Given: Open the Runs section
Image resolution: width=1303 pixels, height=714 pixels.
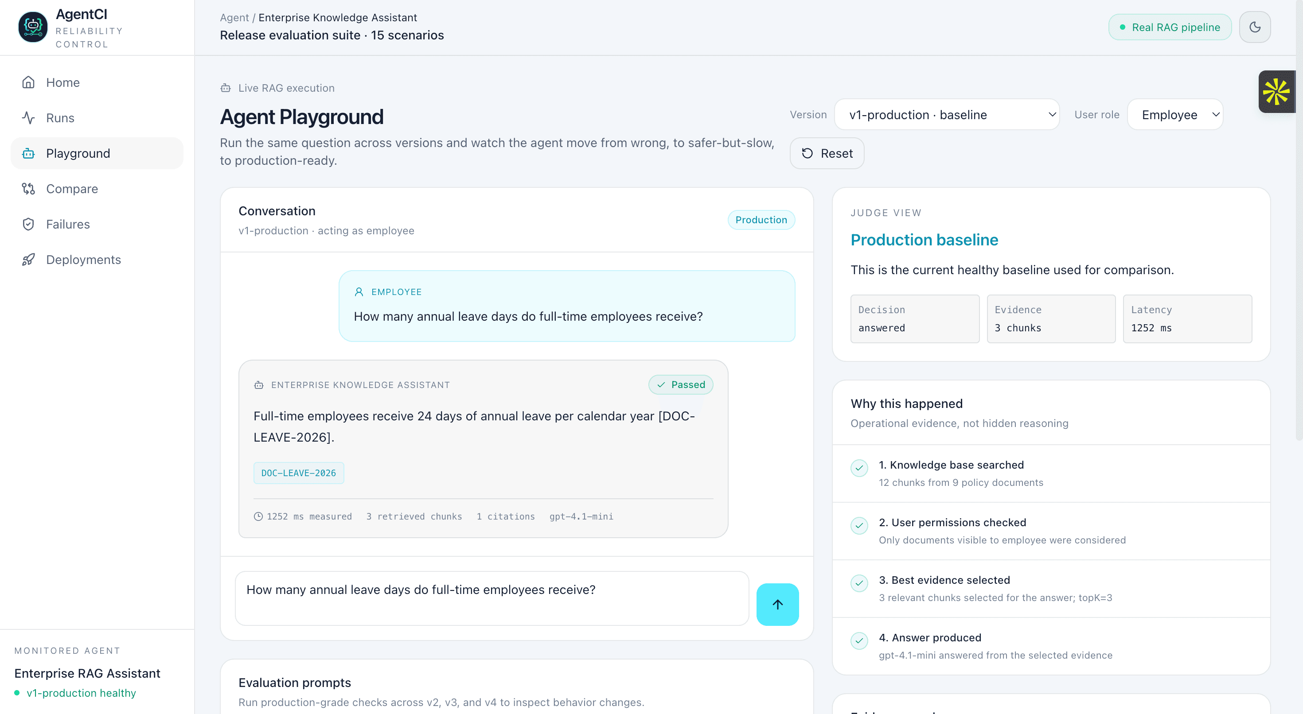Looking at the screenshot, I should point(97,117).
